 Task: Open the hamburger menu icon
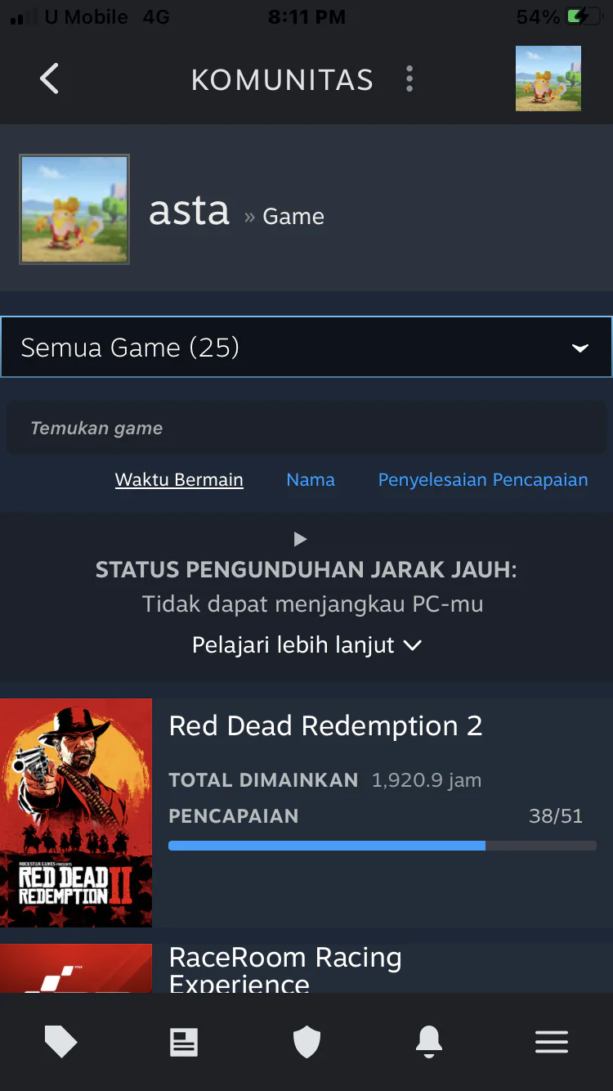(552, 1042)
